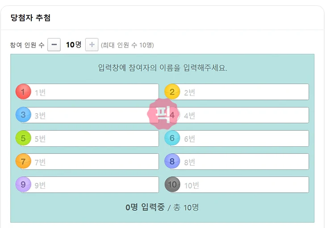Click the green number 5 ball icon

coord(23,138)
